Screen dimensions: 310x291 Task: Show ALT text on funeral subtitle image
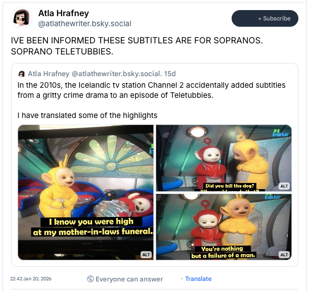click(x=146, y=255)
